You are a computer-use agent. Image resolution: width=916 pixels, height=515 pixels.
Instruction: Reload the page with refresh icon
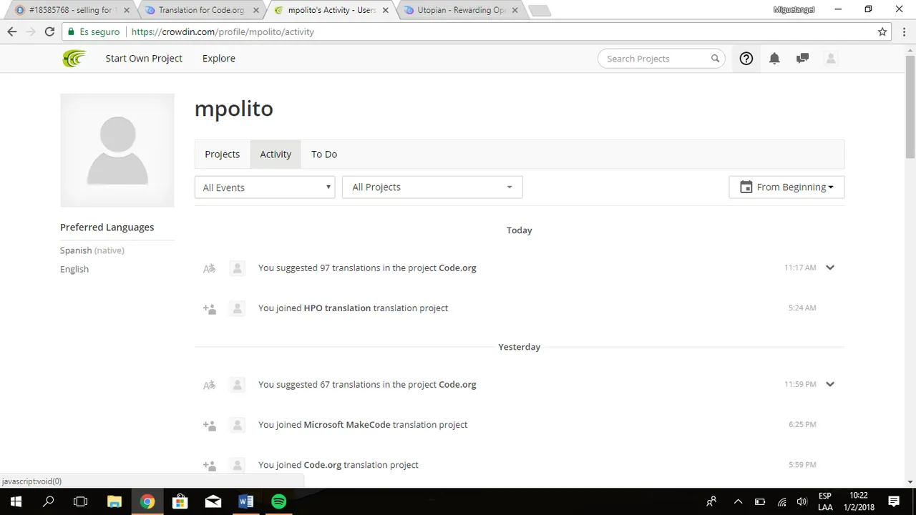[49, 31]
